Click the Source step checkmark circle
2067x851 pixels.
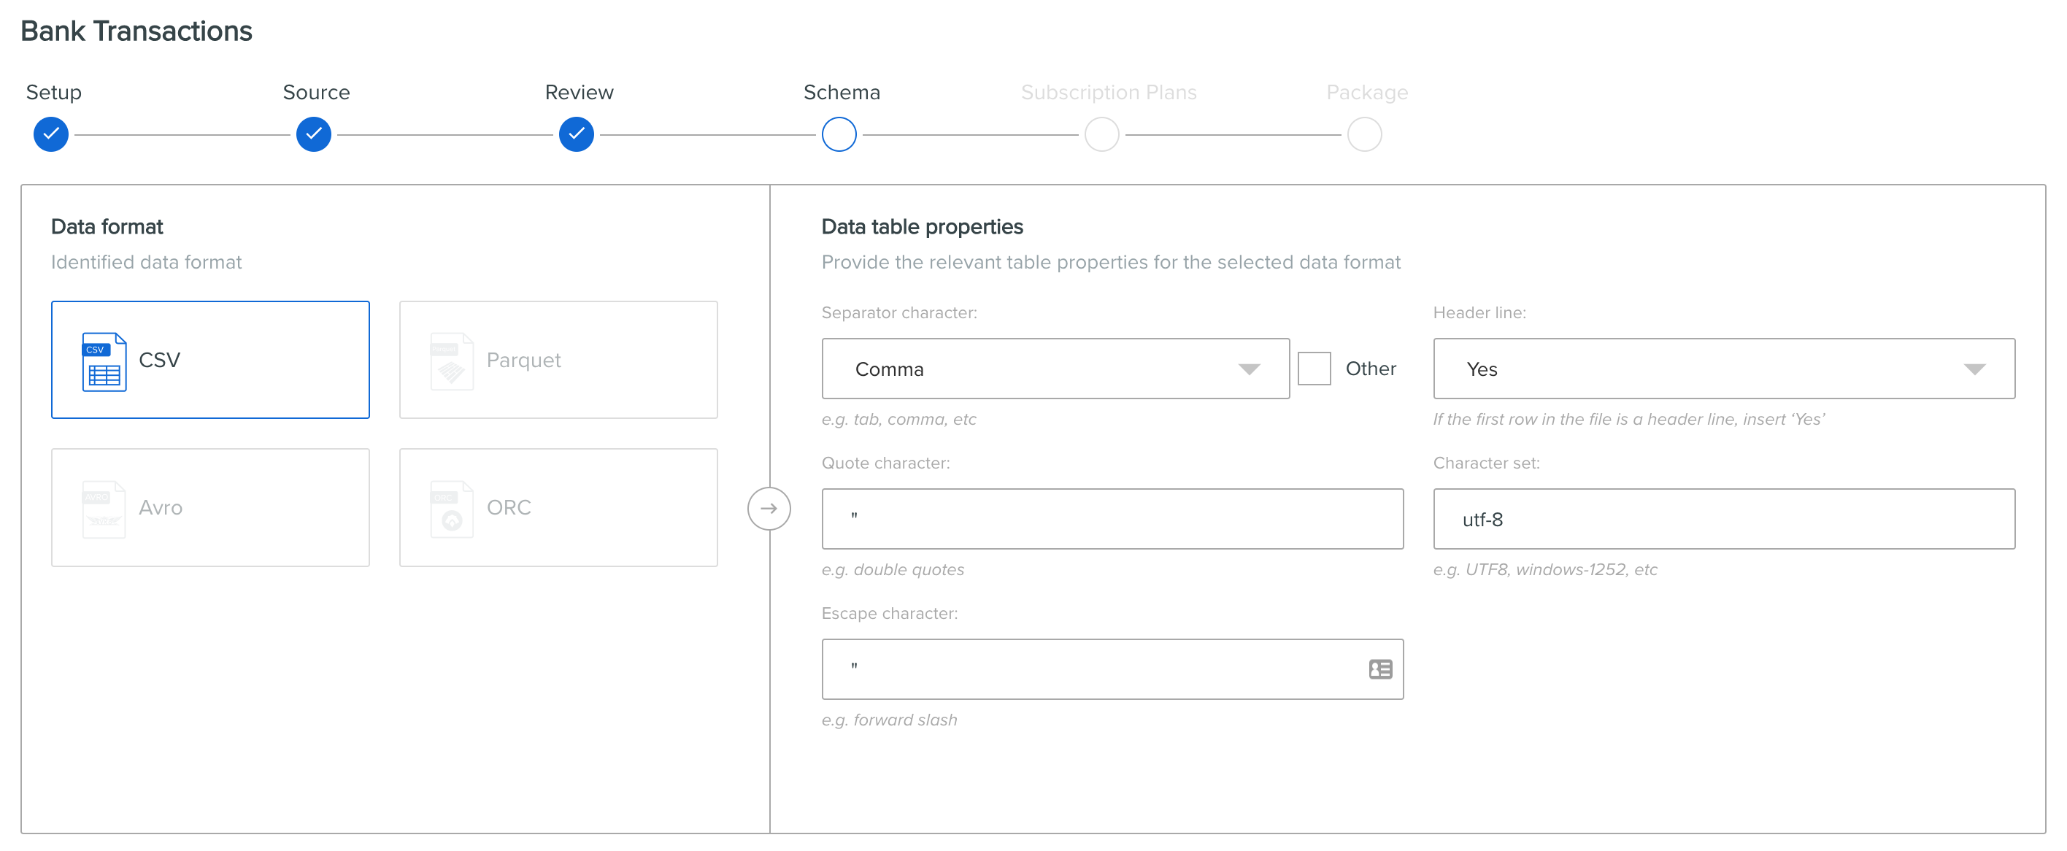click(x=314, y=134)
